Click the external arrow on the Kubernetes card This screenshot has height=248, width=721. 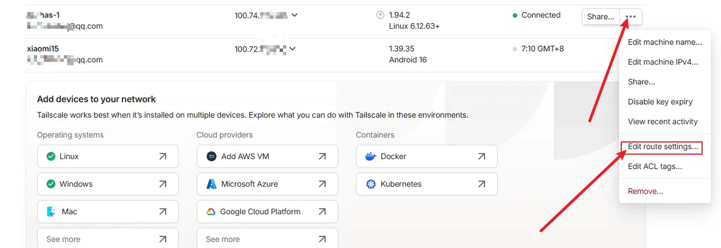(x=482, y=184)
